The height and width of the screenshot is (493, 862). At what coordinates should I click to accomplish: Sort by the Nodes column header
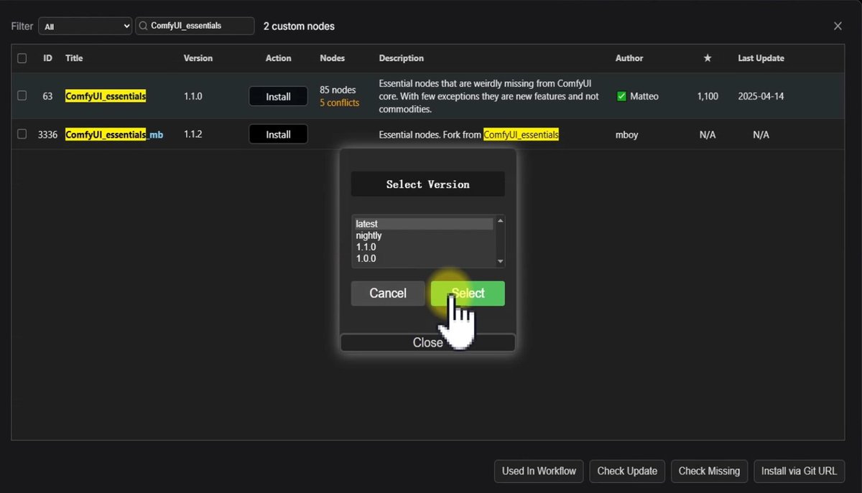[x=332, y=58]
